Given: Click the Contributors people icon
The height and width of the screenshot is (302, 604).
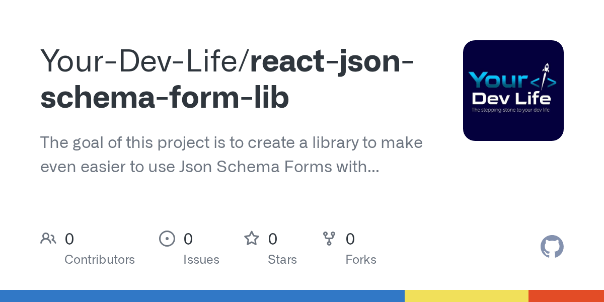Looking at the screenshot, I should (x=48, y=238).
